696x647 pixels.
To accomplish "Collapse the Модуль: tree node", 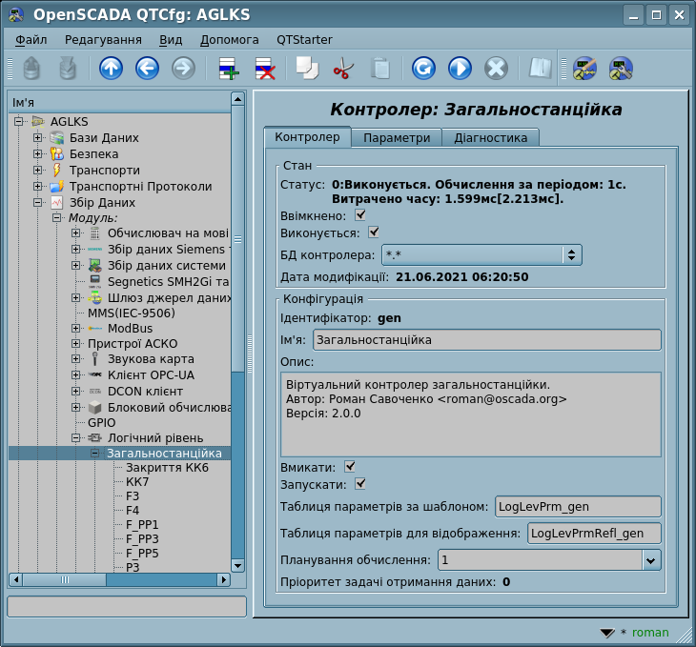I will [56, 218].
